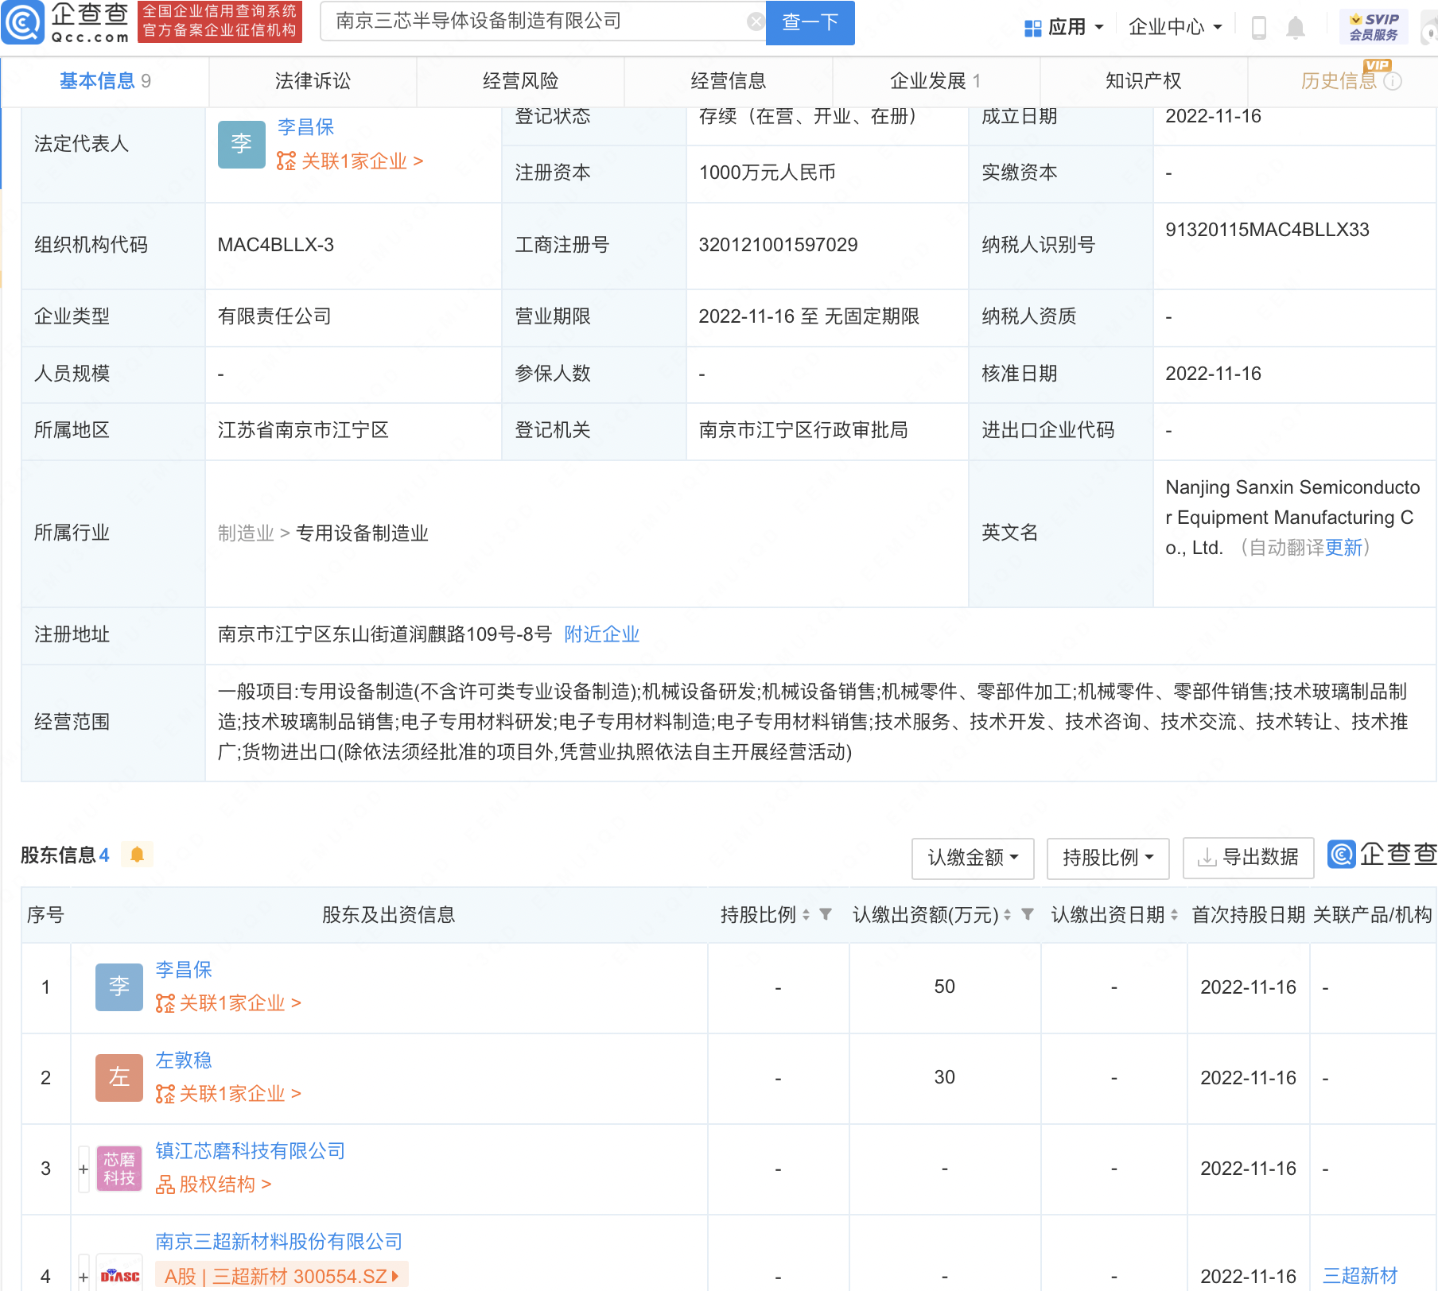Switch to the 经营风险 tab

pyautogui.click(x=520, y=81)
